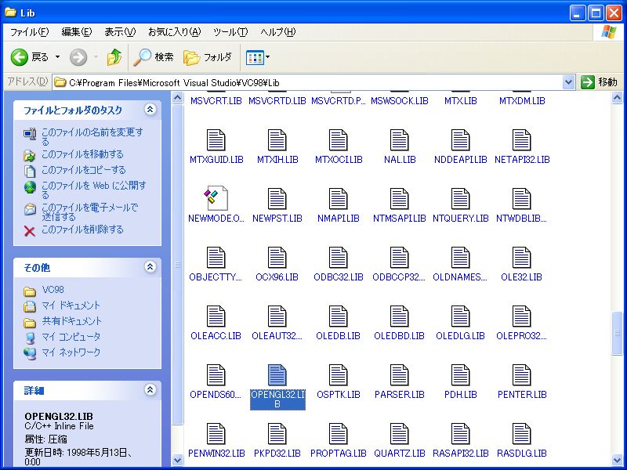Click the file list scrollbar up arrow
Viewport: 627px width, 470px height.
click(x=617, y=97)
